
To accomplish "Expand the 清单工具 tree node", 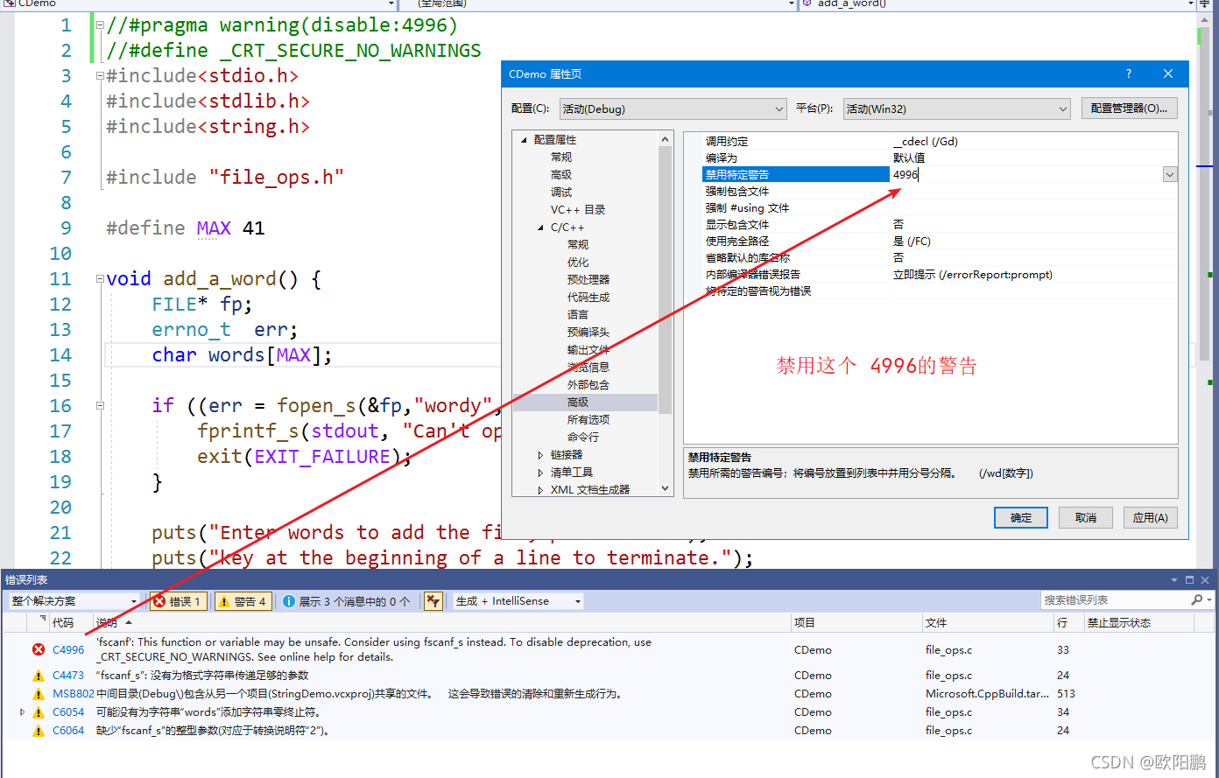I will click(x=541, y=473).
